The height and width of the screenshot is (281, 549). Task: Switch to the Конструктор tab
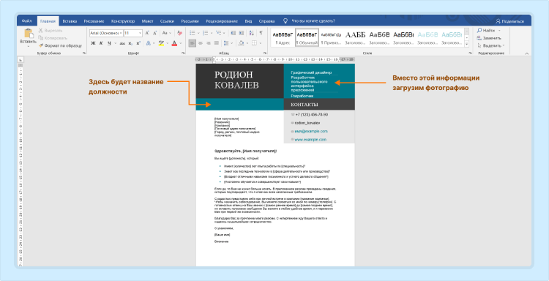click(x=123, y=21)
